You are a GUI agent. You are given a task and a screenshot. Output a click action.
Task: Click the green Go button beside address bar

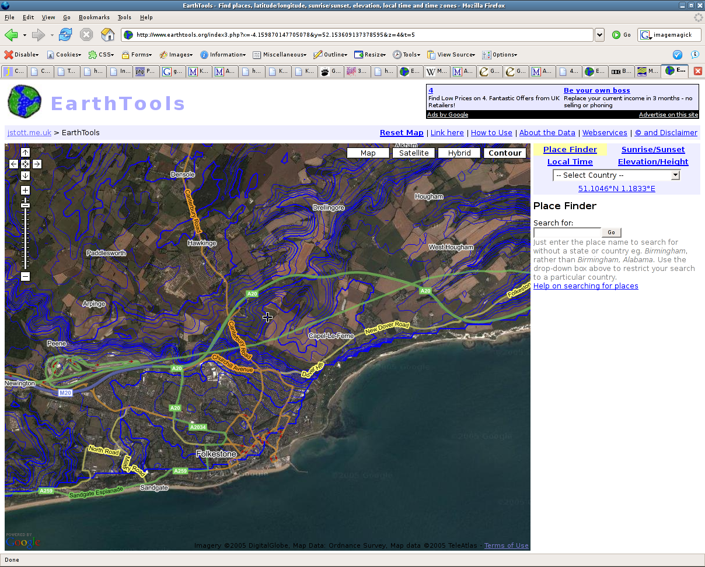point(622,35)
